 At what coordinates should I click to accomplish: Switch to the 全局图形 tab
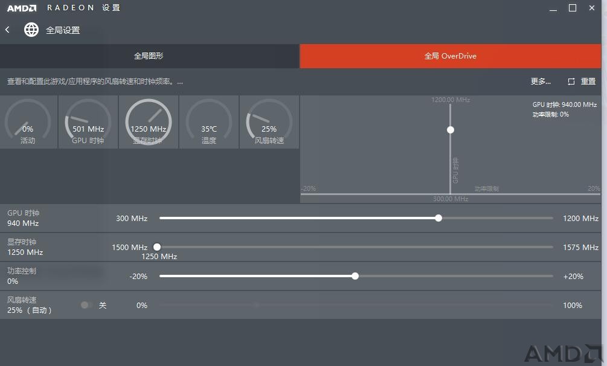point(149,56)
